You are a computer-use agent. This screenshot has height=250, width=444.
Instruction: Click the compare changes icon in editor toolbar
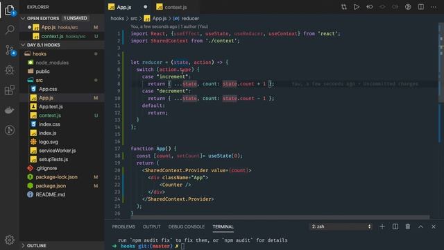pyautogui.click(x=344, y=7)
